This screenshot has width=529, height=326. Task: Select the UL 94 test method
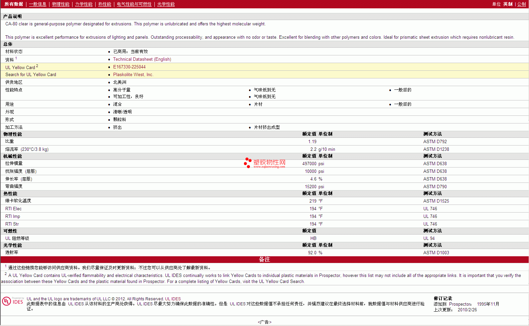click(x=429, y=238)
